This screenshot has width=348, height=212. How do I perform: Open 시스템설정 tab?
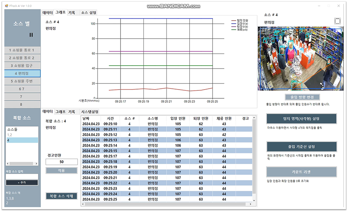pyautogui.click(x=89, y=112)
